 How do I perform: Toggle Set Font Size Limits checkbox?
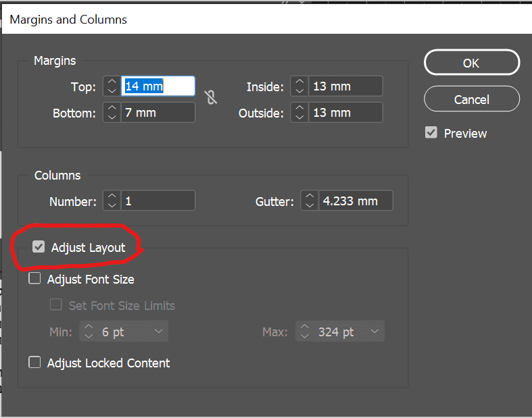pos(56,305)
